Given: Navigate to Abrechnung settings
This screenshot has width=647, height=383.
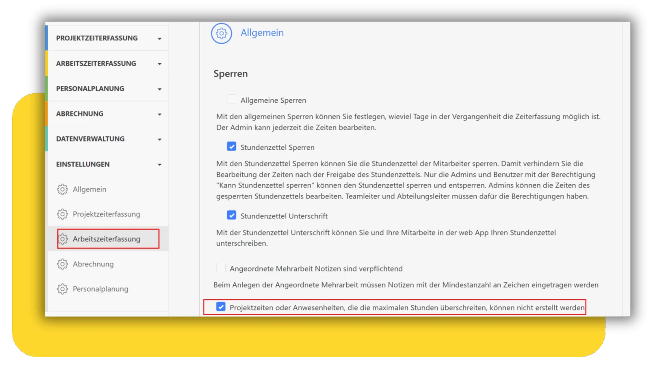Looking at the screenshot, I should [x=94, y=264].
